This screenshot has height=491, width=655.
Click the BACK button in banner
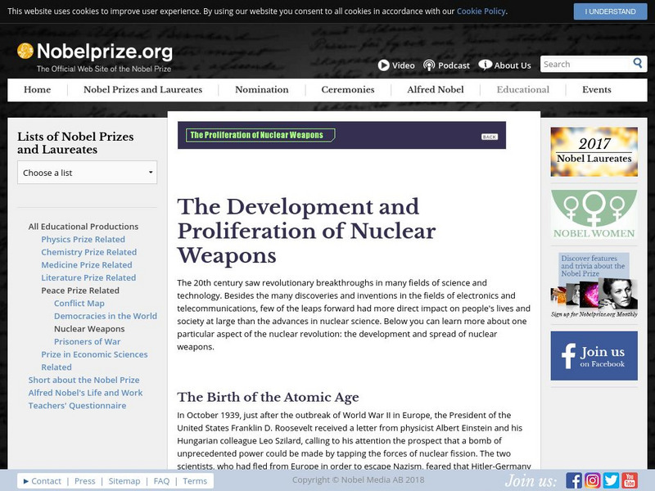tap(489, 137)
